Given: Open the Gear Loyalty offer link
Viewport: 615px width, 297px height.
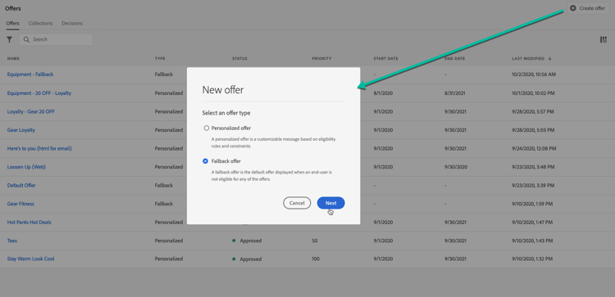Looking at the screenshot, I should [20, 130].
